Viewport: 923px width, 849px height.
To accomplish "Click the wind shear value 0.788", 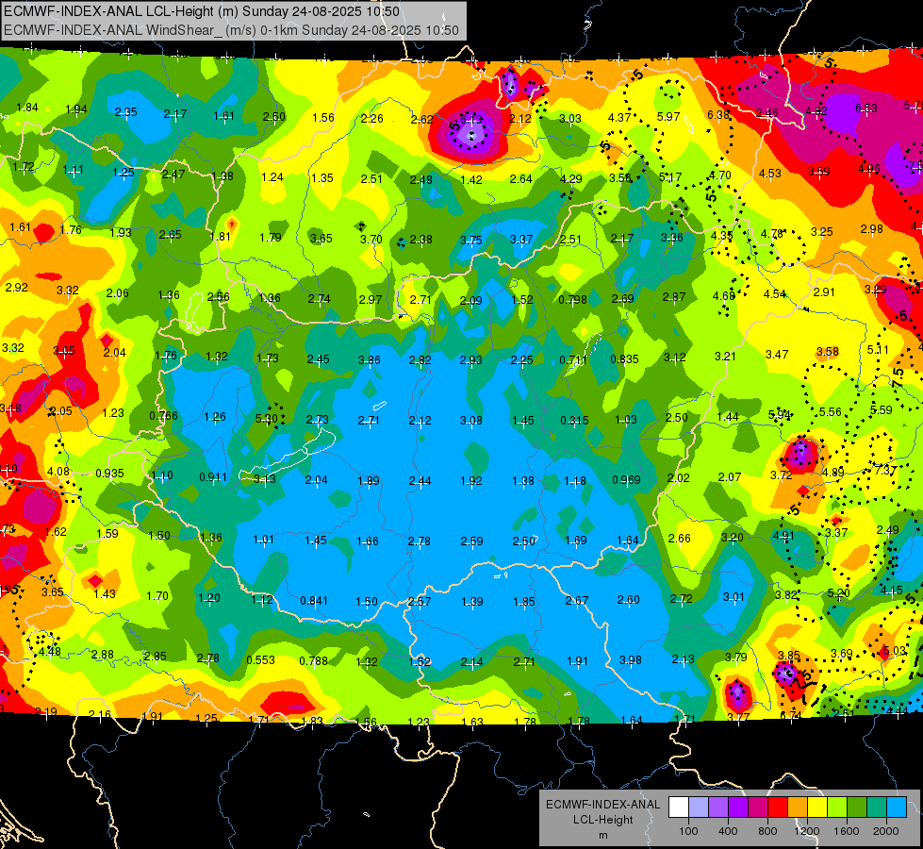I will [x=313, y=661].
